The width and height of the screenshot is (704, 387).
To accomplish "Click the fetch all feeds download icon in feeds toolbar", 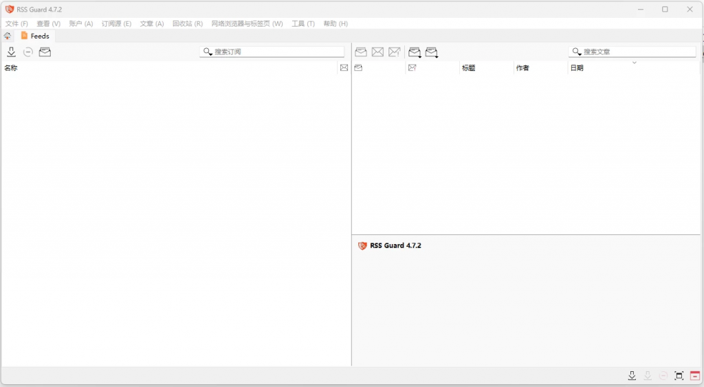I will coord(11,52).
